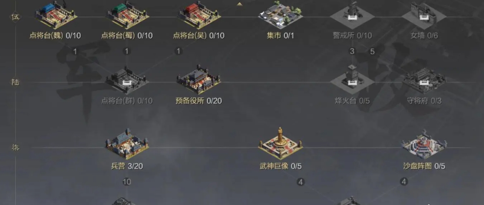Jump to tier 伍 row marker

[15, 17]
